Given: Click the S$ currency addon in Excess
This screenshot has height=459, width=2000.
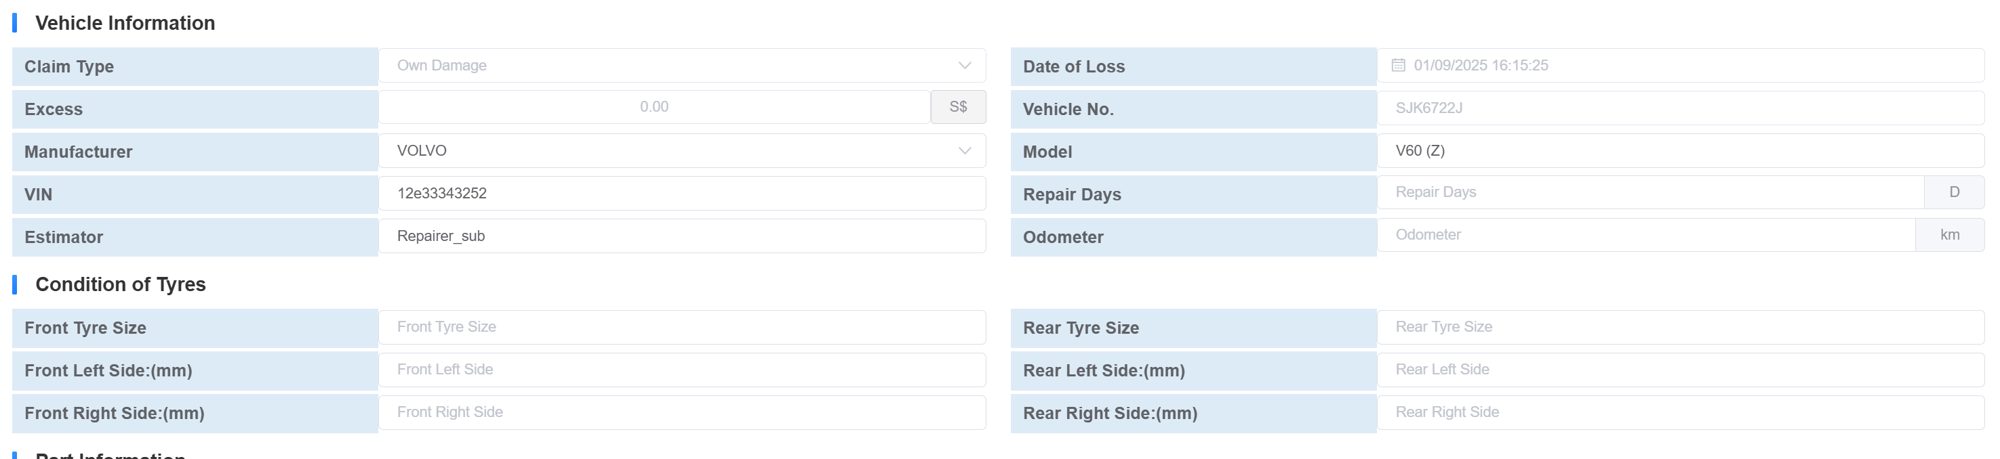Looking at the screenshot, I should [x=958, y=107].
